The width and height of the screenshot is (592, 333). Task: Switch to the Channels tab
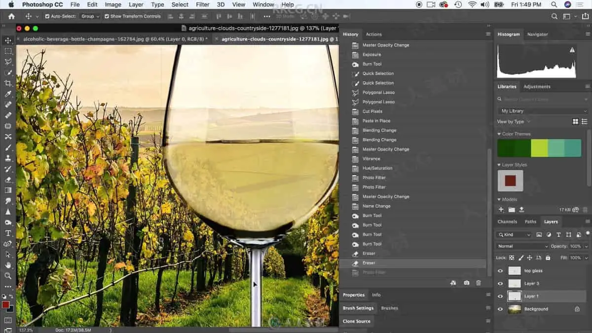click(x=507, y=222)
